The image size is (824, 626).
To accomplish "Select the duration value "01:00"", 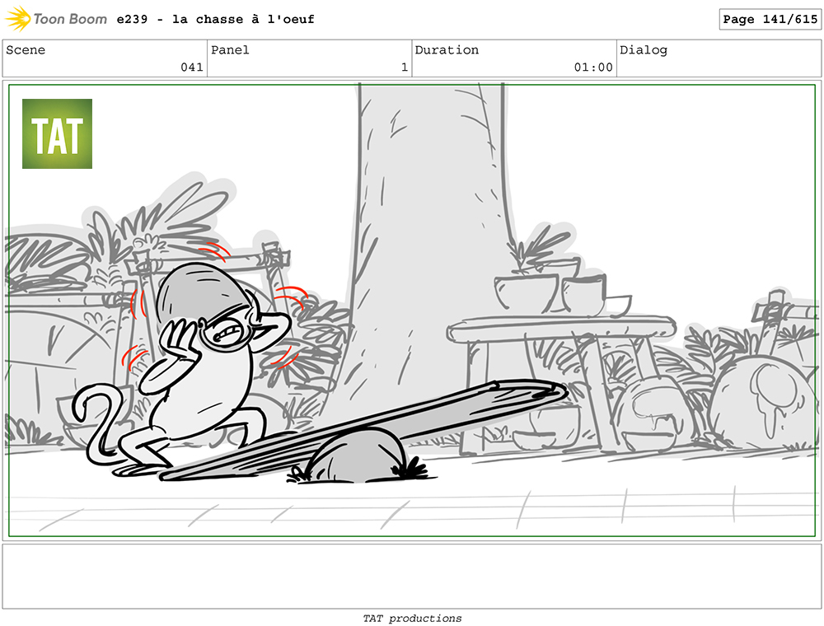I will (x=593, y=68).
